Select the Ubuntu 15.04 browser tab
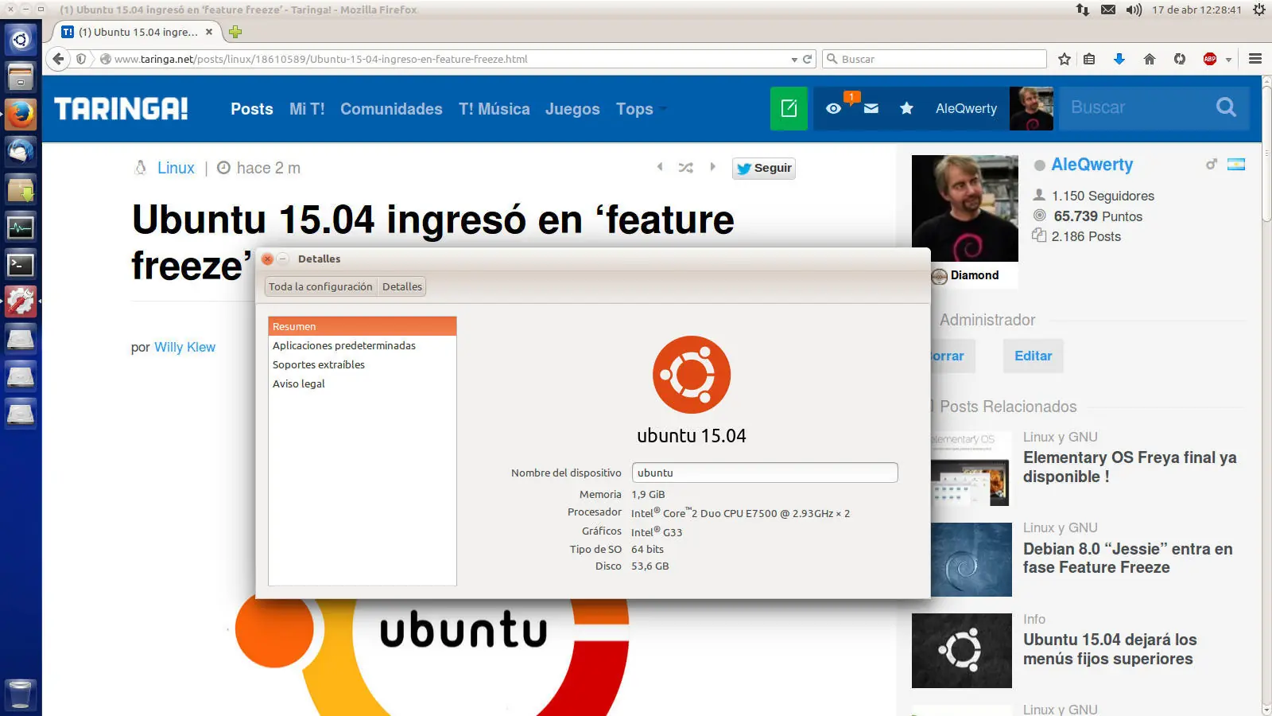1272x716 pixels. pyautogui.click(x=138, y=32)
